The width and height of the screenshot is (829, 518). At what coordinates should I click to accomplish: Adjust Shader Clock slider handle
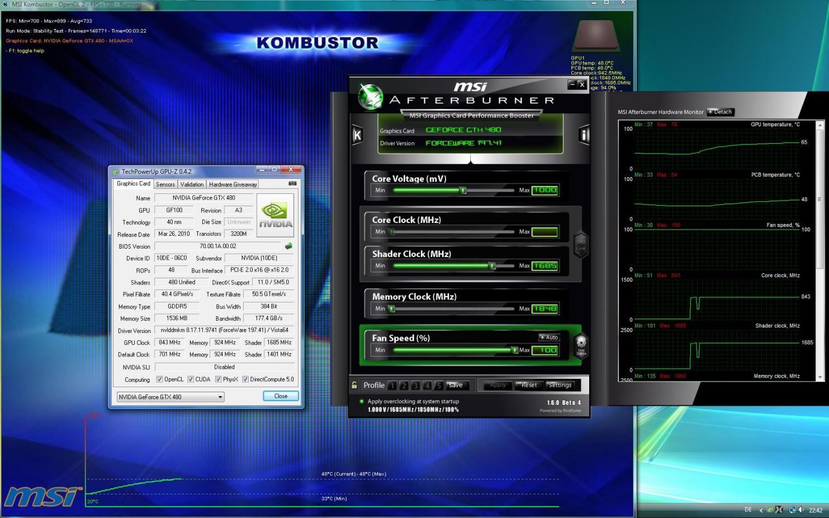492,265
